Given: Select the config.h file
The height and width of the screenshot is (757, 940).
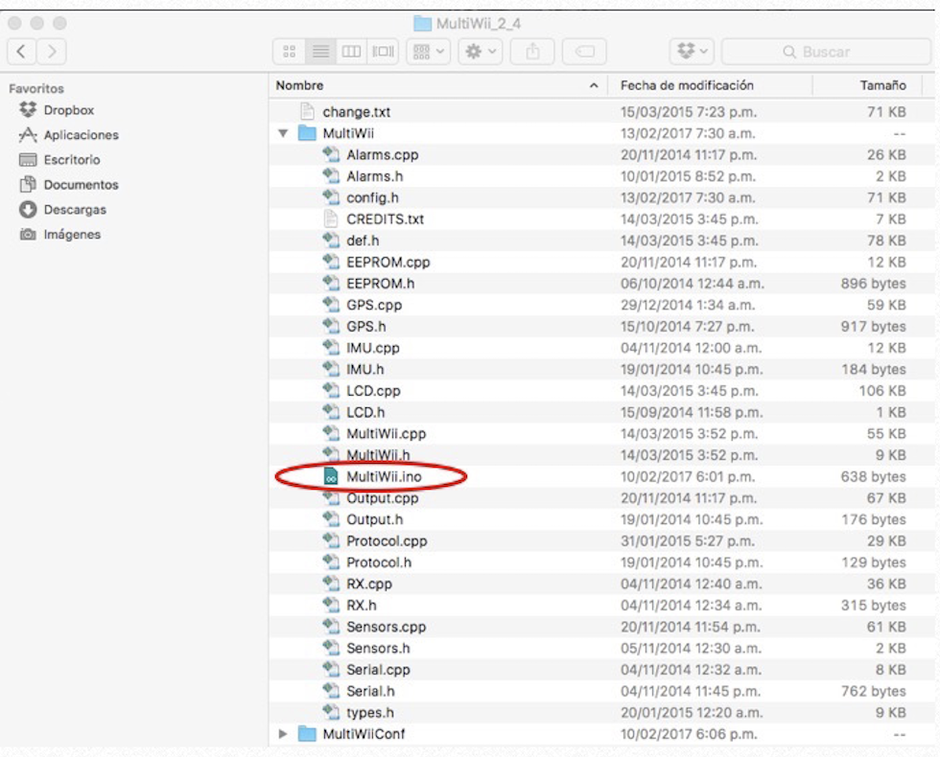Looking at the screenshot, I should [372, 197].
